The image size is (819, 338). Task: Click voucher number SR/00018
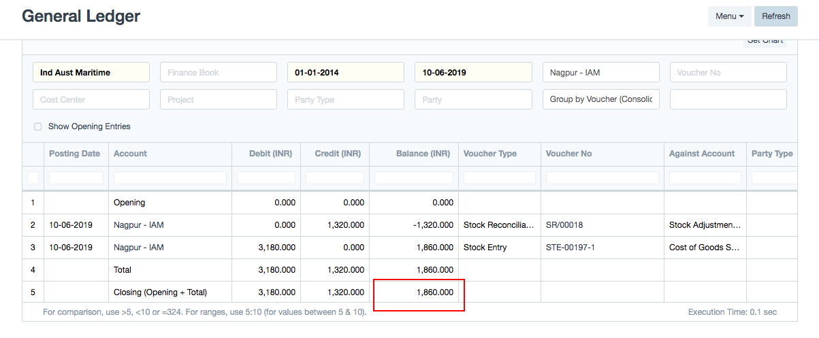pos(564,224)
